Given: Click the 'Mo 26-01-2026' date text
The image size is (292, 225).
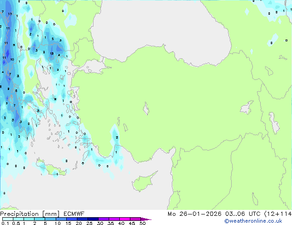Looking at the screenshot, I should point(194,214).
